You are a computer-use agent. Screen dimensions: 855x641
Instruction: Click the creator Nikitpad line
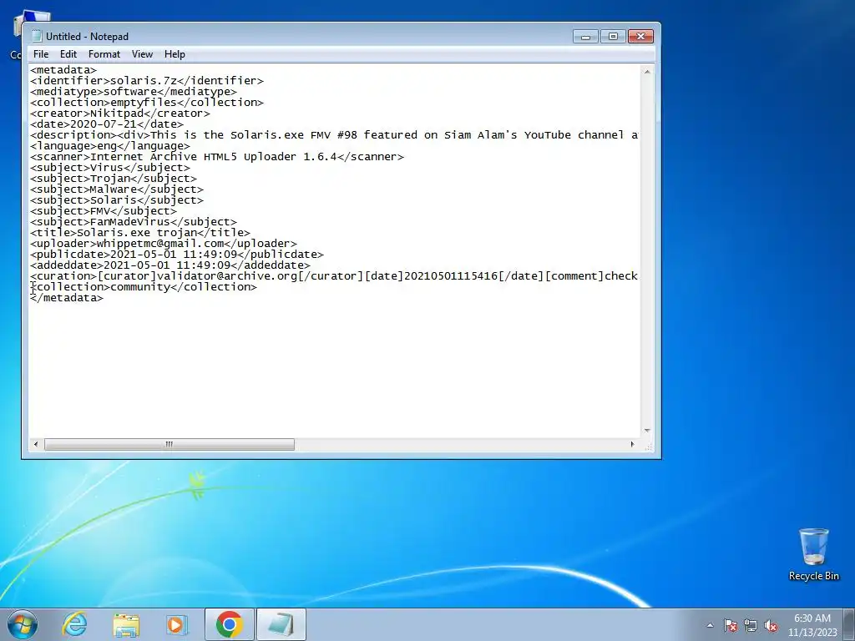[x=120, y=114]
